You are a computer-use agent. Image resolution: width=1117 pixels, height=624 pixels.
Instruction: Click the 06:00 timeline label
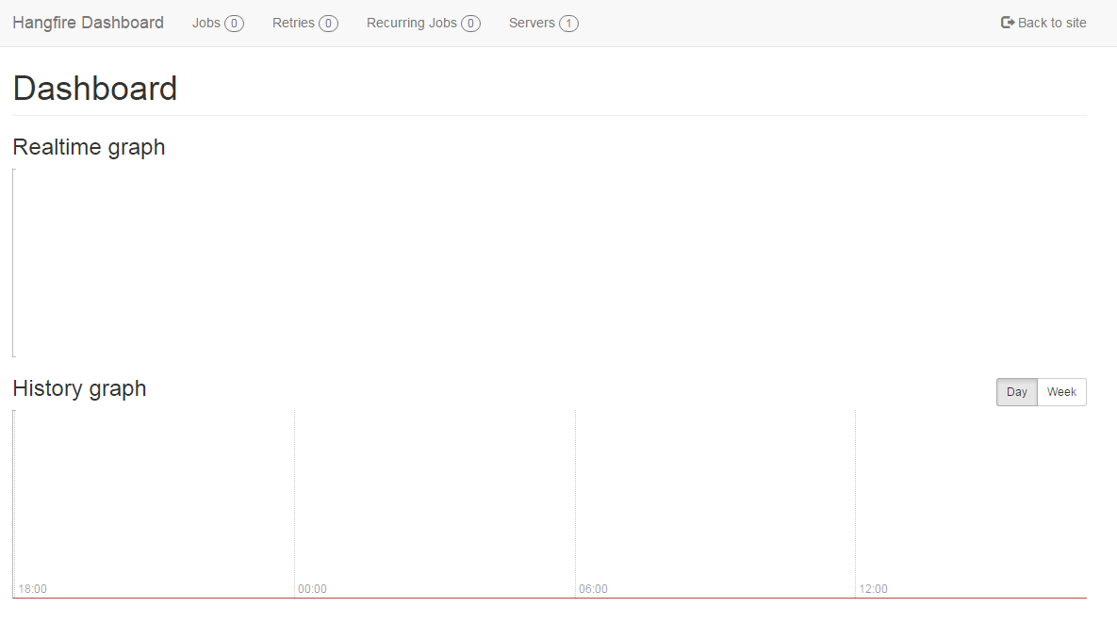593,588
